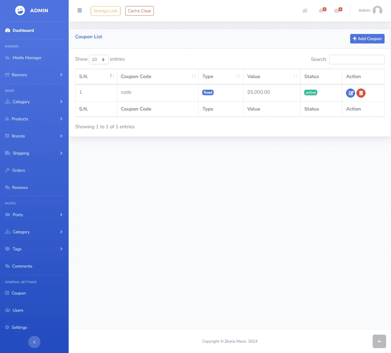Screen dimensions: 391x353
Task: Follow the Zkaria Merai footer link
Action: 236,341
